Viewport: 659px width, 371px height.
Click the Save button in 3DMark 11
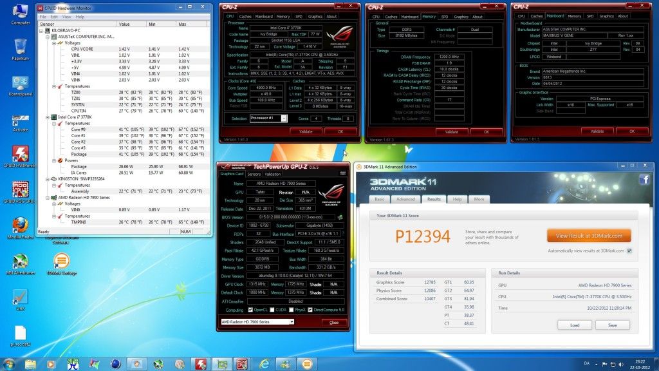(x=613, y=325)
